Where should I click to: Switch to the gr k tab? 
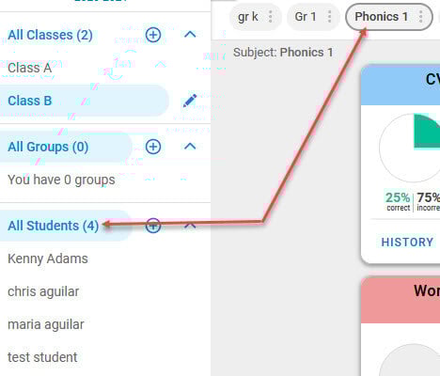click(x=248, y=17)
